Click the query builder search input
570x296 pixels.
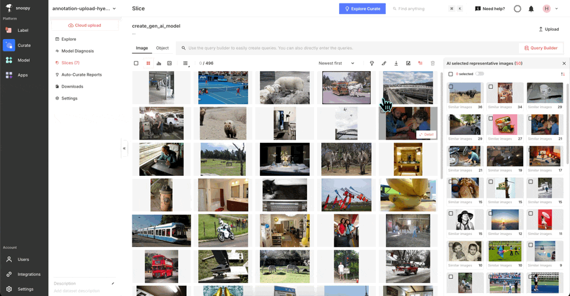(x=347, y=48)
